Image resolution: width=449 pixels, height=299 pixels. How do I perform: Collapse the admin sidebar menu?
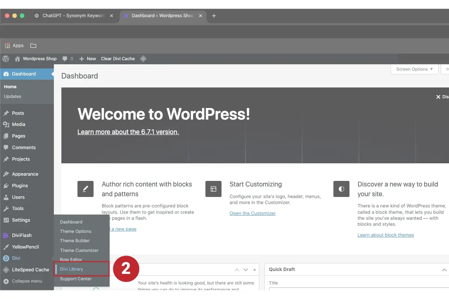pyautogui.click(x=27, y=281)
